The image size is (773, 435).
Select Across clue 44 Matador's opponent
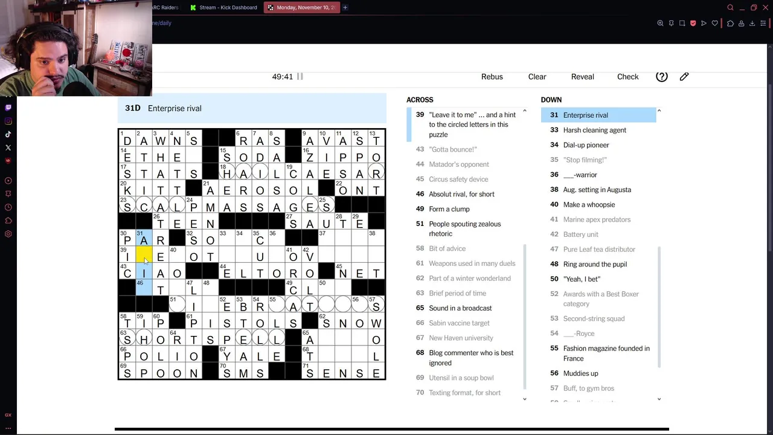(x=464, y=164)
